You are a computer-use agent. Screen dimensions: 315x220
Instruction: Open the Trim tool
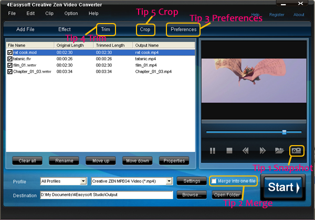click(106, 29)
